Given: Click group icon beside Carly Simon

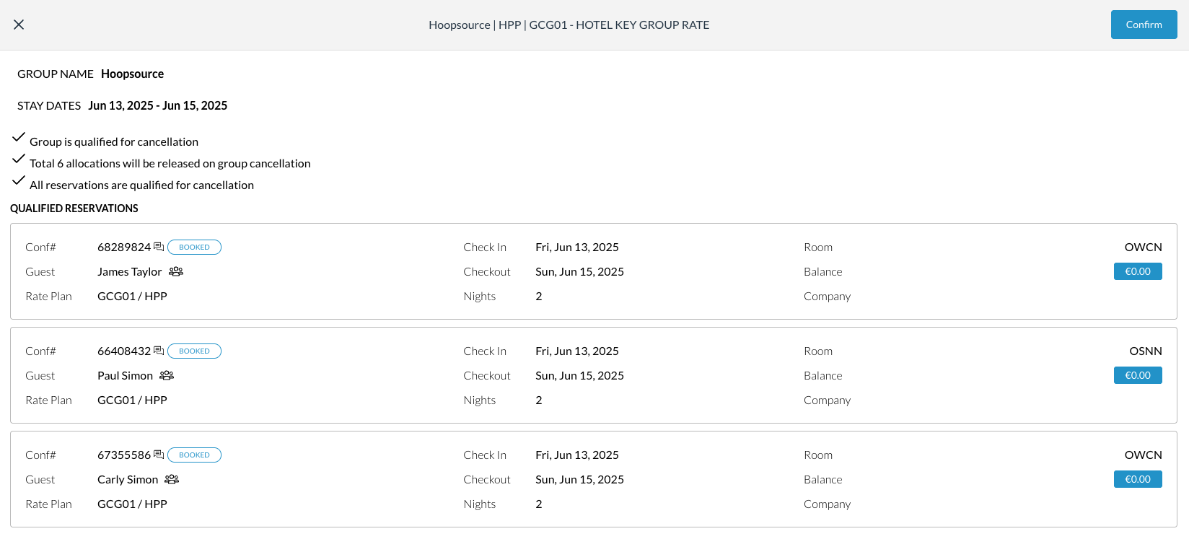Looking at the screenshot, I should 172,479.
